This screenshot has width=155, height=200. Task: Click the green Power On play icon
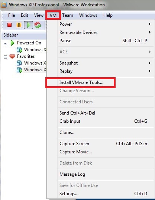(x=28, y=25)
